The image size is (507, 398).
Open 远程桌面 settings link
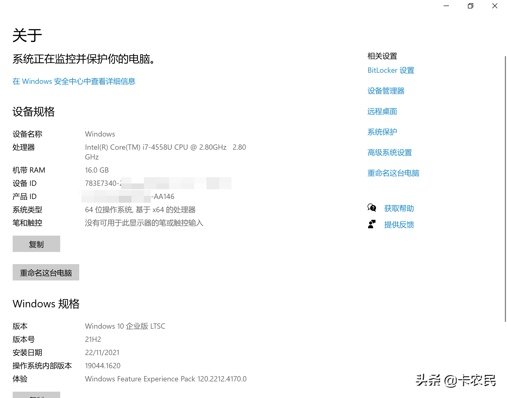point(382,111)
